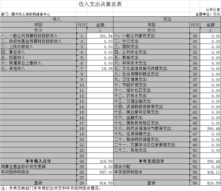Click the income total 816.59 in row 28
This screenshot has height=191, width=221.
click(100, 183)
